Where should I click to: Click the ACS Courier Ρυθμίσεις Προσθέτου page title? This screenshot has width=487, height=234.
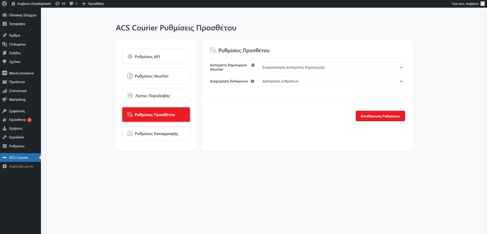pyautogui.click(x=176, y=28)
